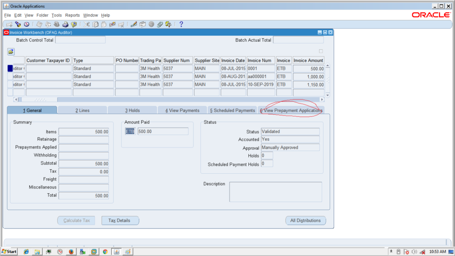Screen dimensions: 455x256
Task: Switch to the 3 Holds tab
Action: [132, 110]
